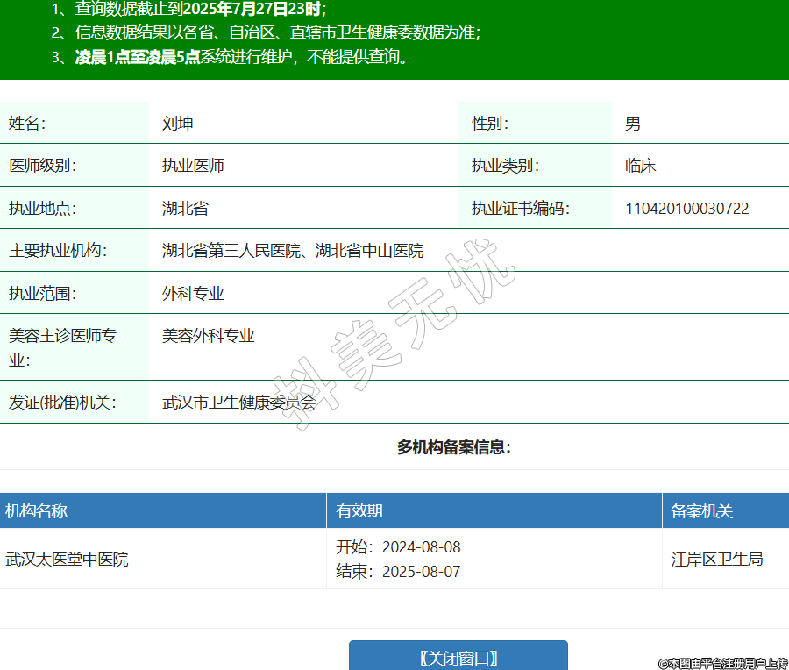Image resolution: width=789 pixels, height=670 pixels.
Task: Click the practice location value 湖北省
Action: 185,209
